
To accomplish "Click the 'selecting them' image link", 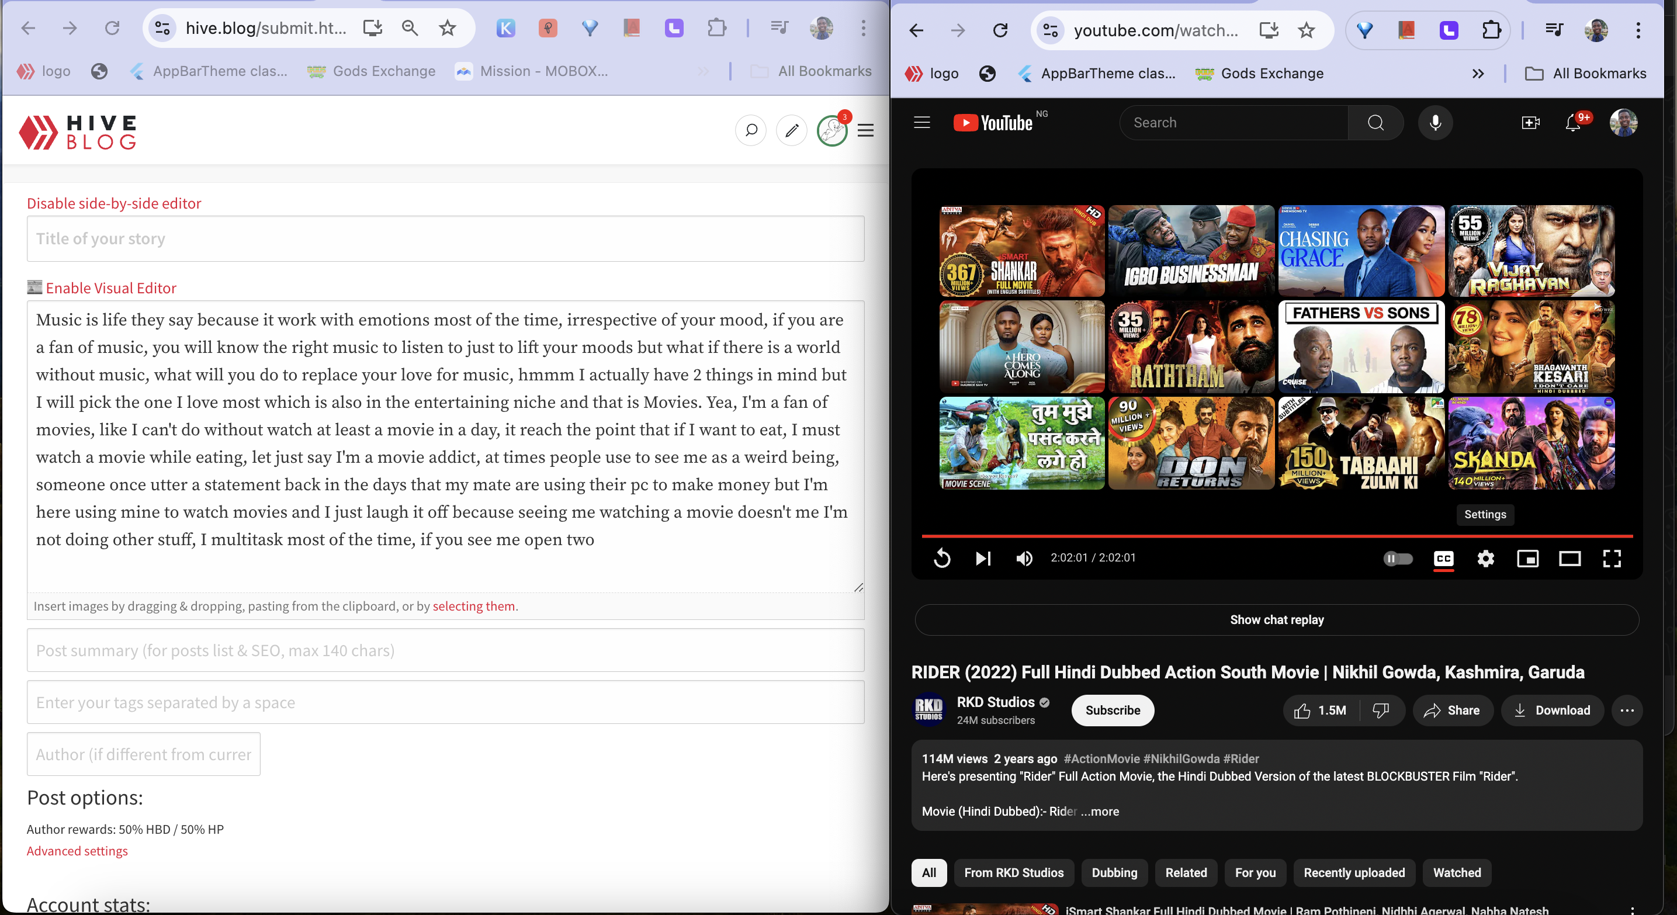I will point(473,606).
